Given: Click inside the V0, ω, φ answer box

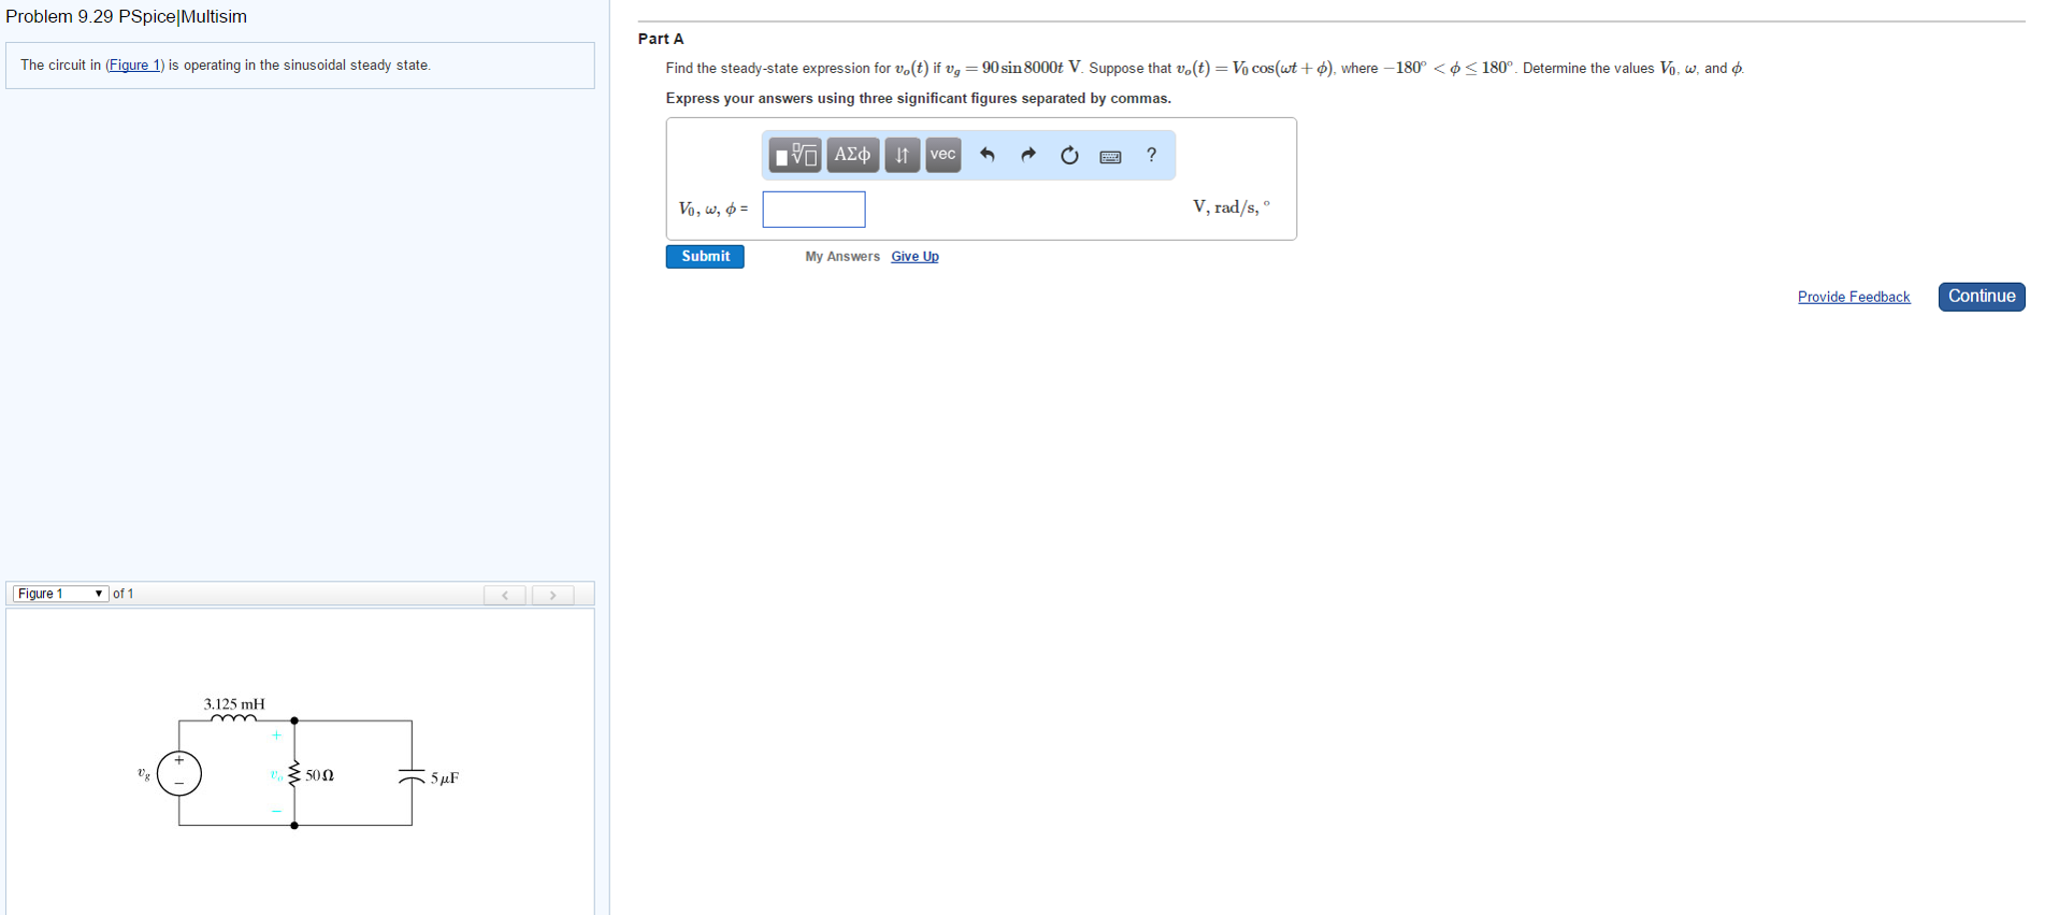Looking at the screenshot, I should coord(813,209).
